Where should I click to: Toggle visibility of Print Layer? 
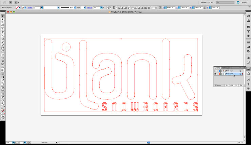coord(215,71)
